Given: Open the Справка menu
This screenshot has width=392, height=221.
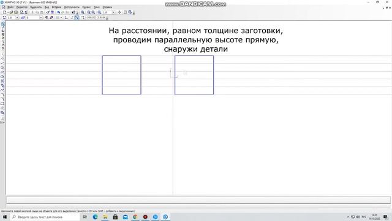Looking at the screenshot, I should coord(107,7).
